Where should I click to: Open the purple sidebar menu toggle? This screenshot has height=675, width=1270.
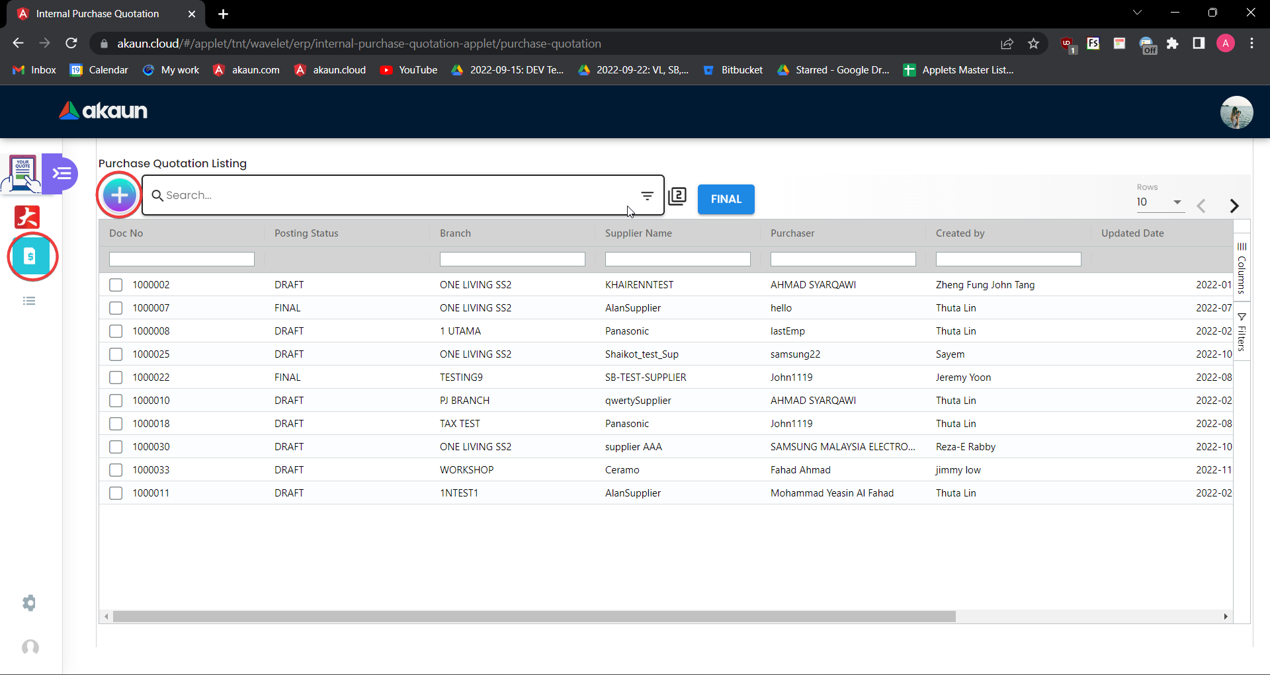(62, 173)
